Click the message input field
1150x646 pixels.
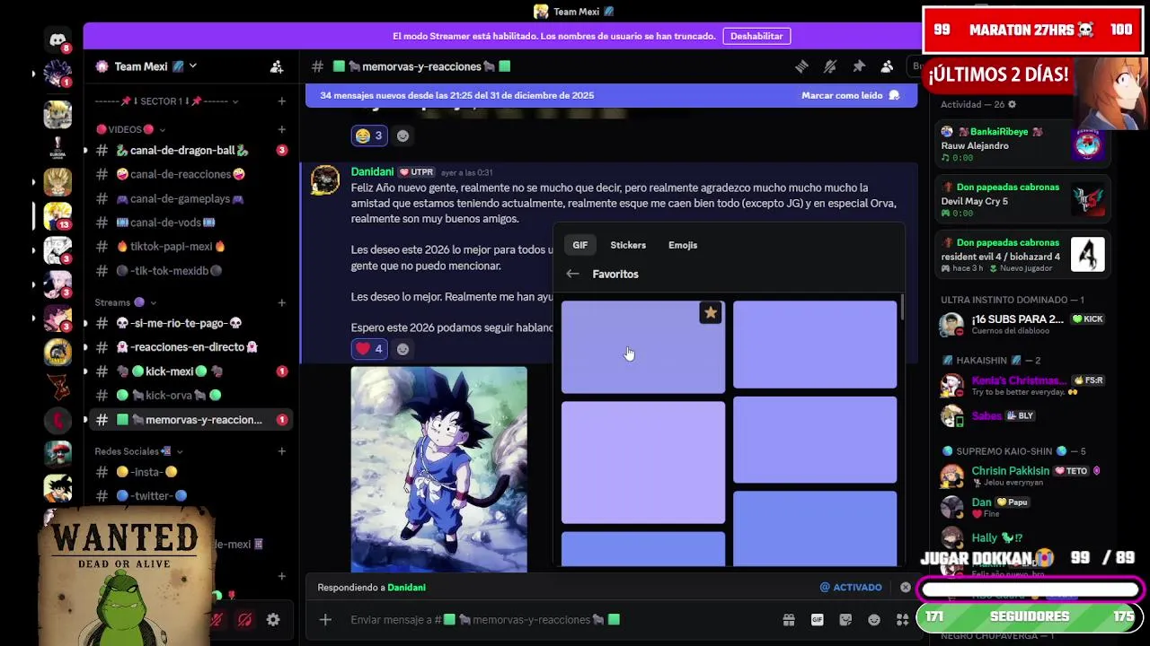(x=557, y=620)
